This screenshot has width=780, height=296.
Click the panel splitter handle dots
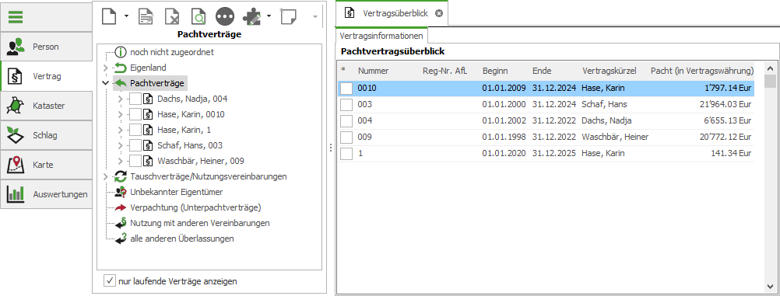click(x=331, y=148)
